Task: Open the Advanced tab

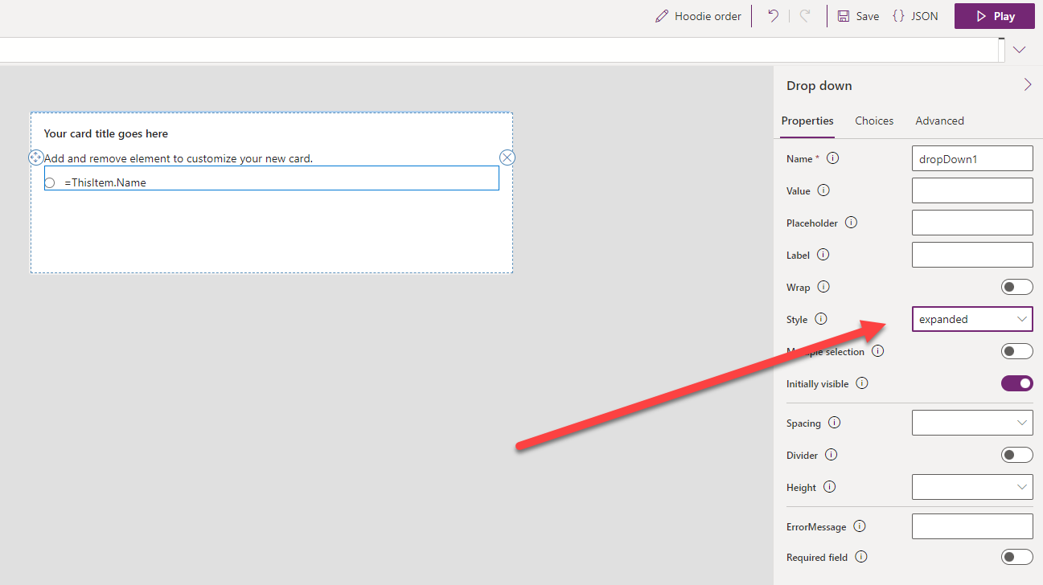Action: pos(939,121)
